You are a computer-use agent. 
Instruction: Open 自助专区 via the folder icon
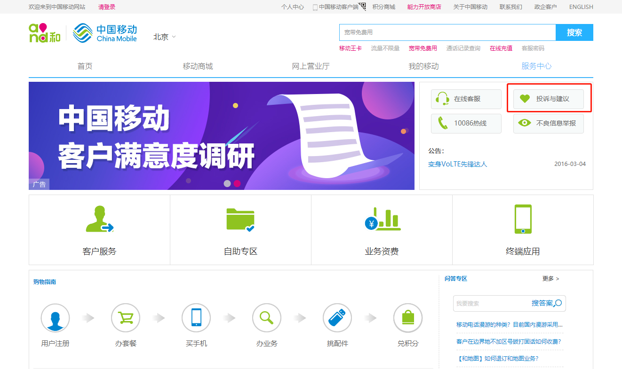(x=240, y=219)
